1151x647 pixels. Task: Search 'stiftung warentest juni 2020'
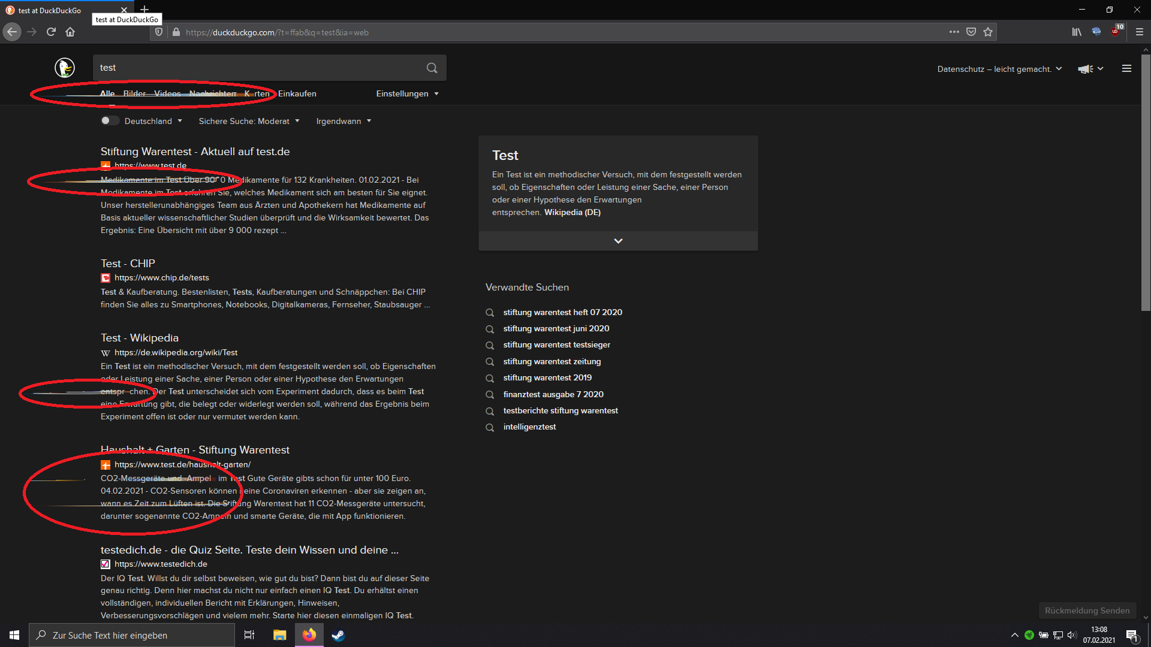coord(556,328)
